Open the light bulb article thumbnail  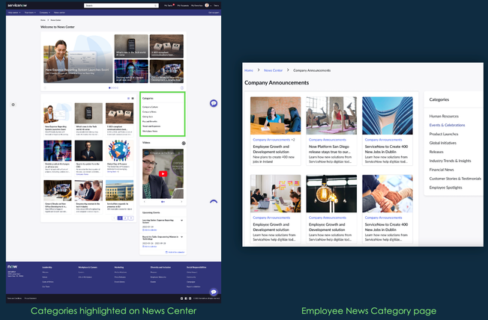(331, 194)
